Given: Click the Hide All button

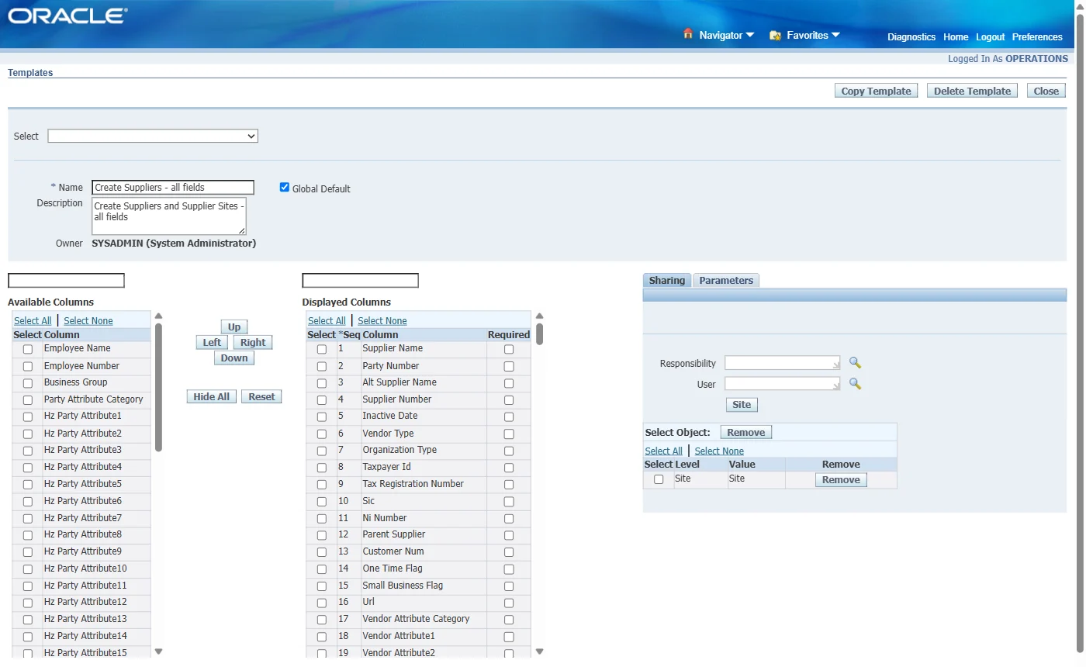Looking at the screenshot, I should [212, 397].
